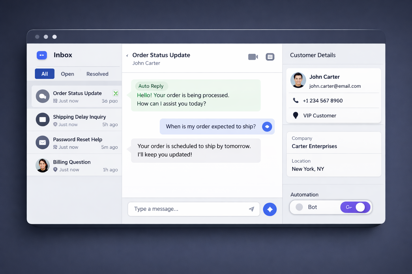Click the location pin under Billing Question
Viewport: 412px width, 274px height.
click(x=55, y=170)
